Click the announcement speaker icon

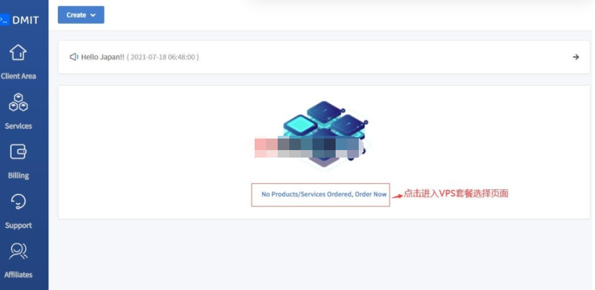pyautogui.click(x=74, y=57)
